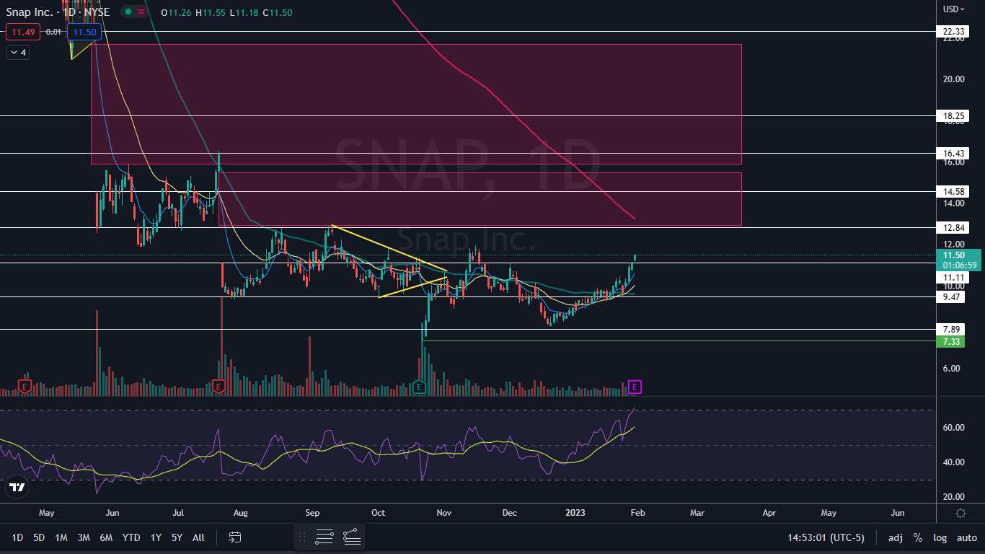Select the All time range
985x554 pixels.
(198, 537)
